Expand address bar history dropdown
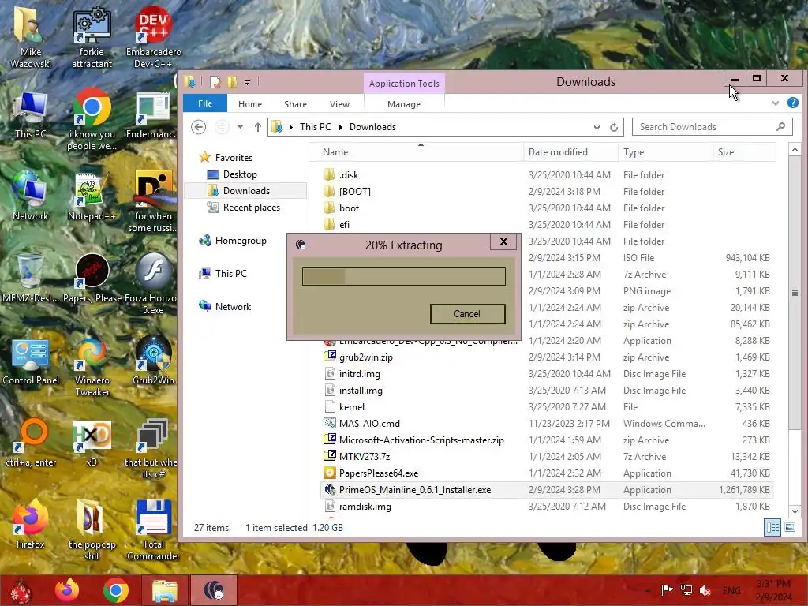This screenshot has width=808, height=606. pyautogui.click(x=597, y=127)
